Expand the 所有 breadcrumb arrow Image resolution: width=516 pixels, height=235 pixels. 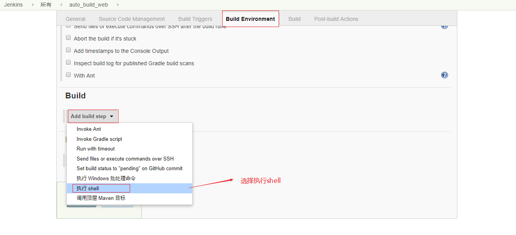[61, 5]
